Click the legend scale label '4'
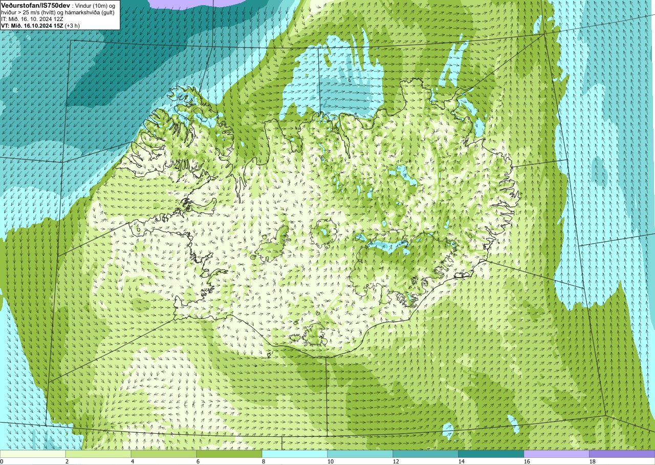Screen dimensions: 655x465 tap(133, 461)
